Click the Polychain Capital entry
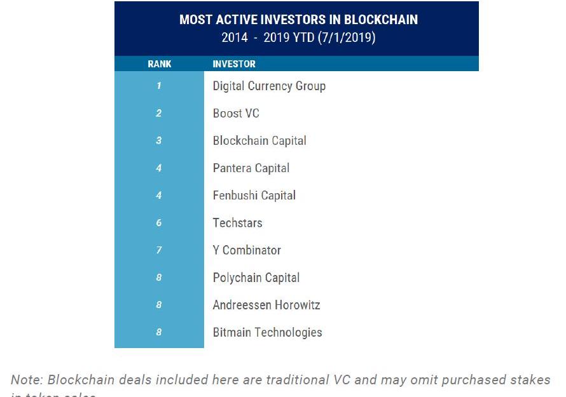Viewport: 566px width, 397px height. pyautogui.click(x=256, y=278)
